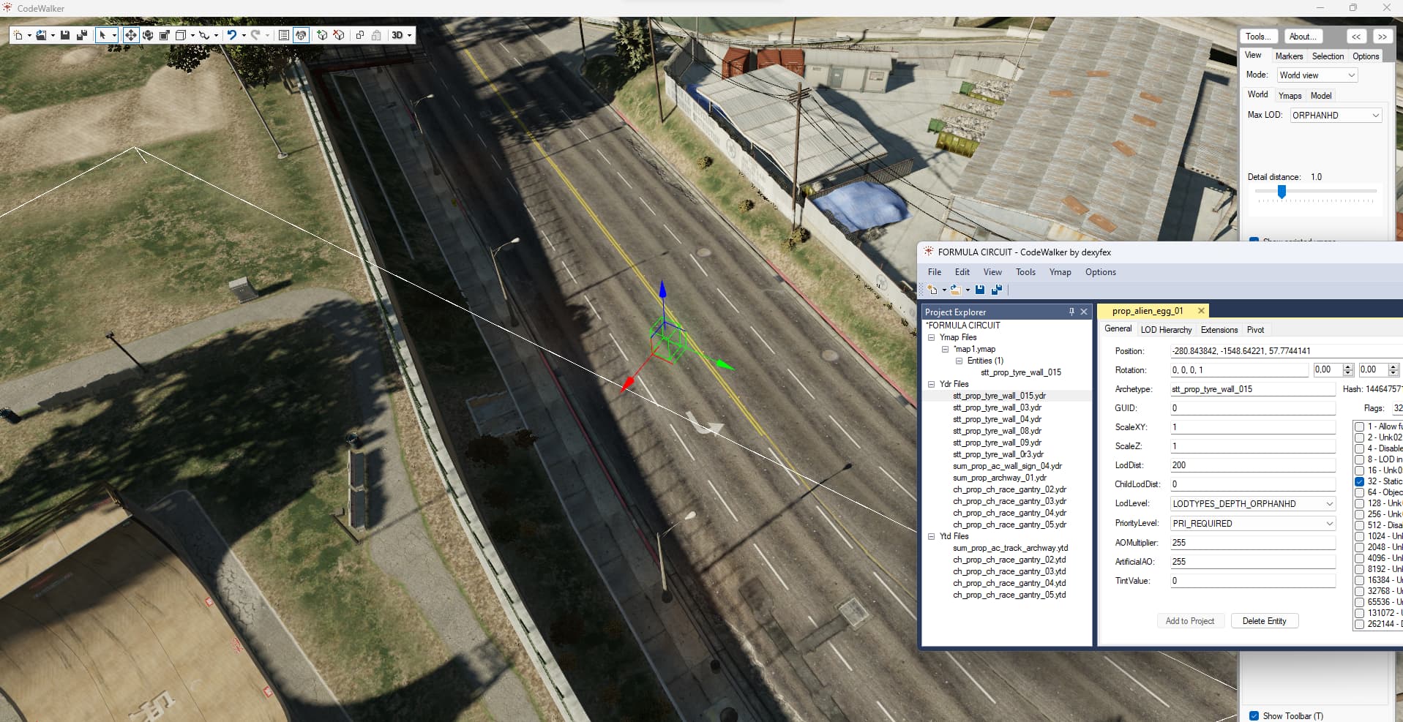
Task: Uncheck the 32 - Static flag checkbox
Action: 1359,481
